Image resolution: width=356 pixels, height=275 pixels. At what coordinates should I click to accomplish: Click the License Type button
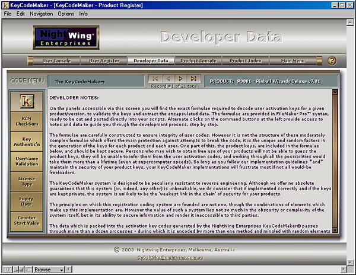(x=27, y=181)
